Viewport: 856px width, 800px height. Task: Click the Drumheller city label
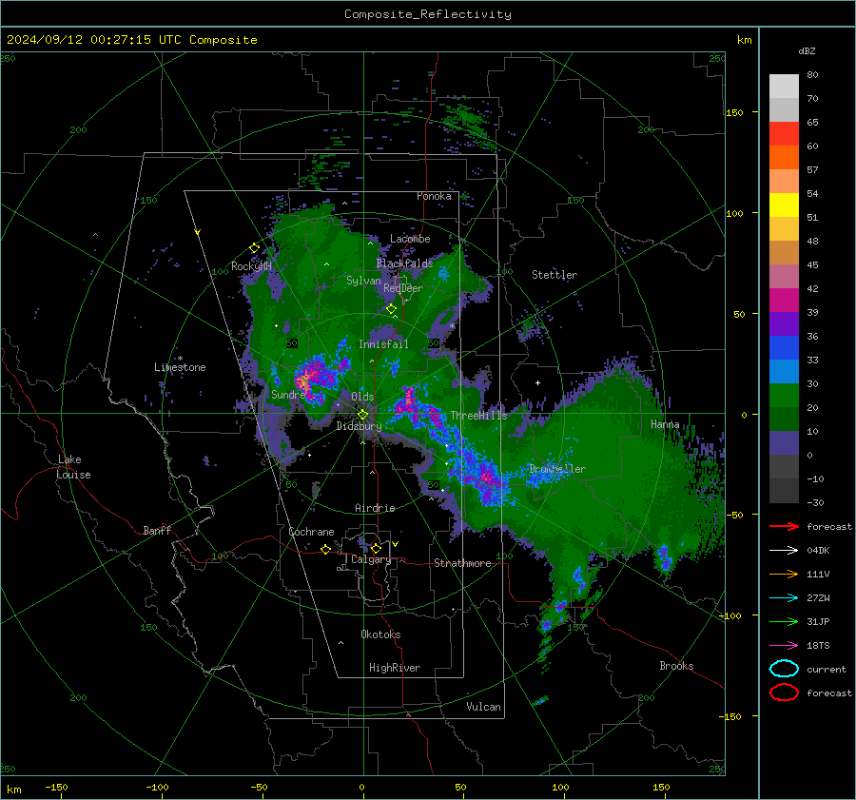[x=557, y=469]
